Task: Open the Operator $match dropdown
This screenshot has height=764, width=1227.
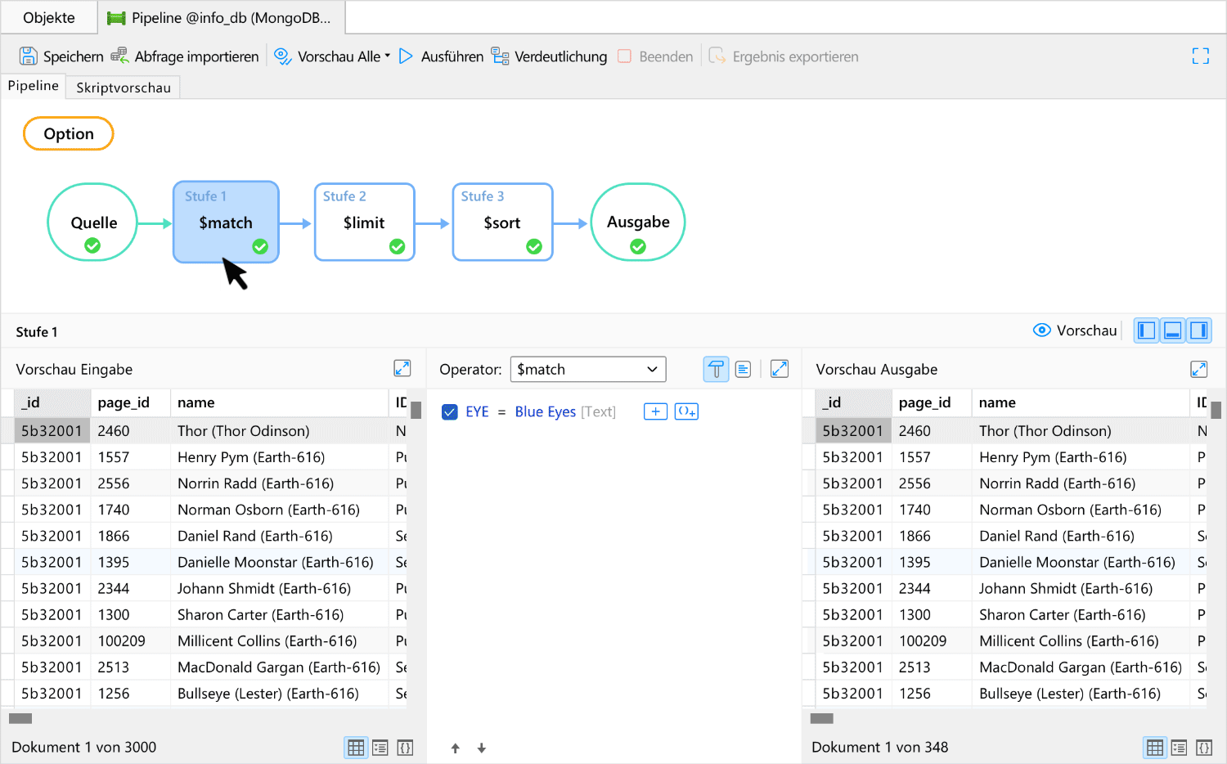Action: pyautogui.click(x=587, y=370)
